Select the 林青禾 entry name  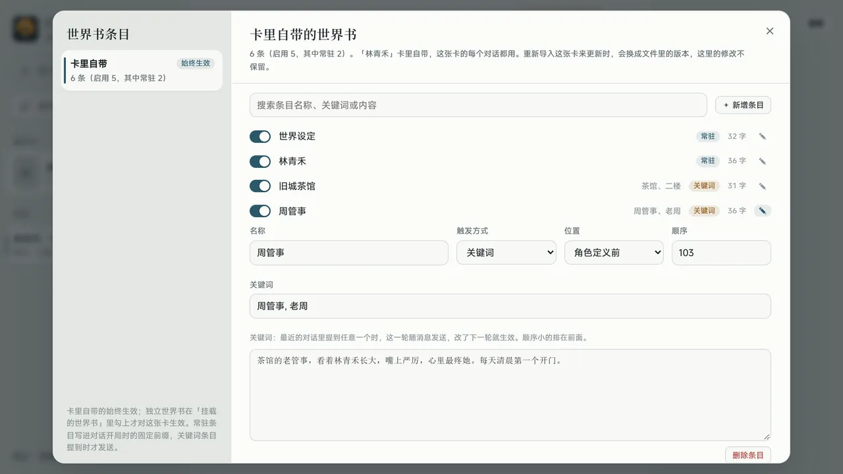click(x=292, y=161)
